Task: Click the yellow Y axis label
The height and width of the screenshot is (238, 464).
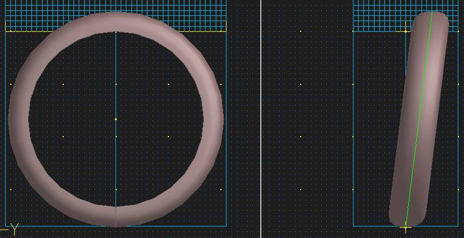Action: [x=14, y=229]
